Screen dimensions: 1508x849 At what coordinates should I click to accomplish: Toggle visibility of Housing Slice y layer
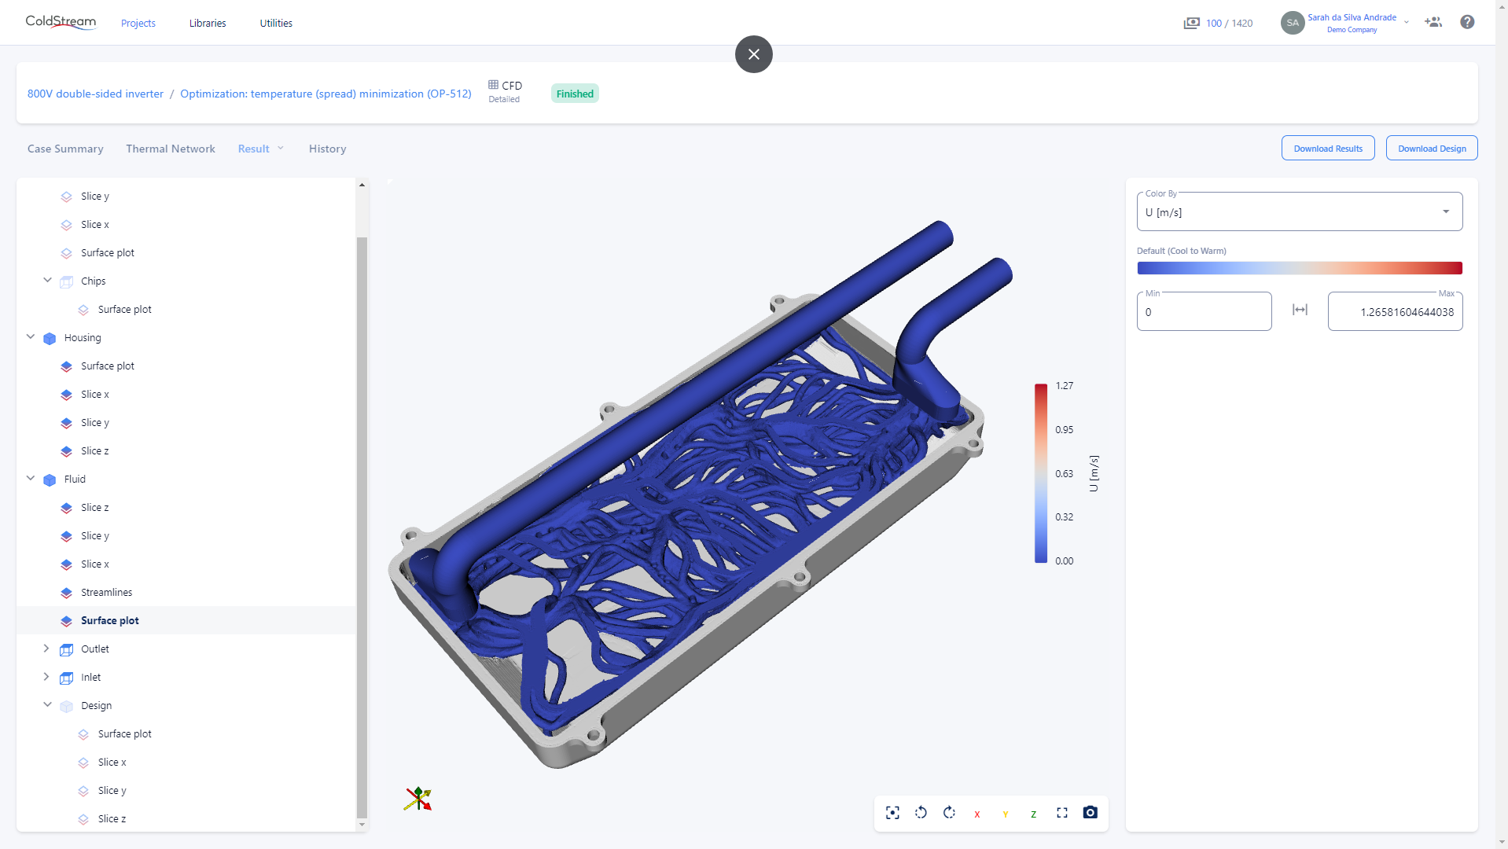pos(67,423)
